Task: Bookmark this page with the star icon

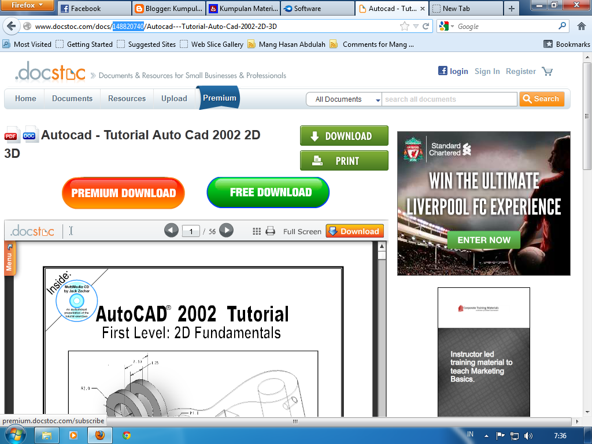Action: coord(404,26)
